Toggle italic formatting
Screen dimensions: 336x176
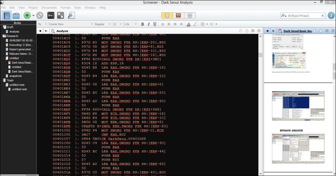pyautogui.click(x=149, y=24)
